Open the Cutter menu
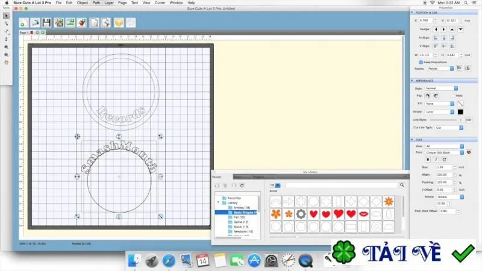This screenshot has width=482, height=271. click(160, 3)
